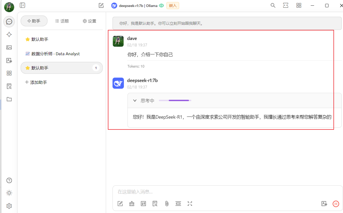
Task: Open the chat assistant sidebar icon
Action: 9,22
